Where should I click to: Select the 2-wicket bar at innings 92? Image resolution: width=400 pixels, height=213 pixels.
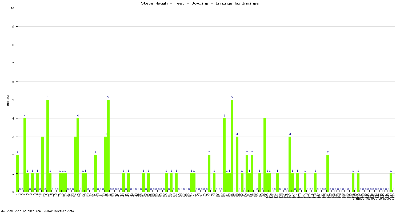coord(247,173)
